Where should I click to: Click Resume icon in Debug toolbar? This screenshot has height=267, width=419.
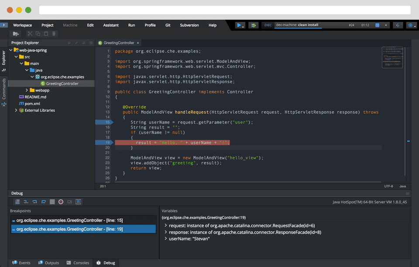[17, 202]
